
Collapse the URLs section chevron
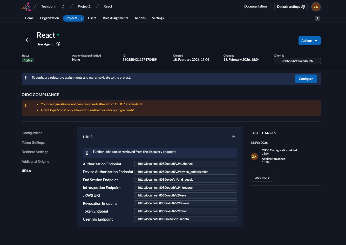[x=233, y=137]
